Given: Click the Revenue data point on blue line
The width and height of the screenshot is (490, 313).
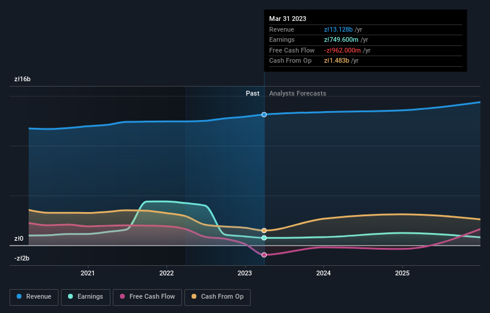Looking at the screenshot, I should click(x=264, y=115).
